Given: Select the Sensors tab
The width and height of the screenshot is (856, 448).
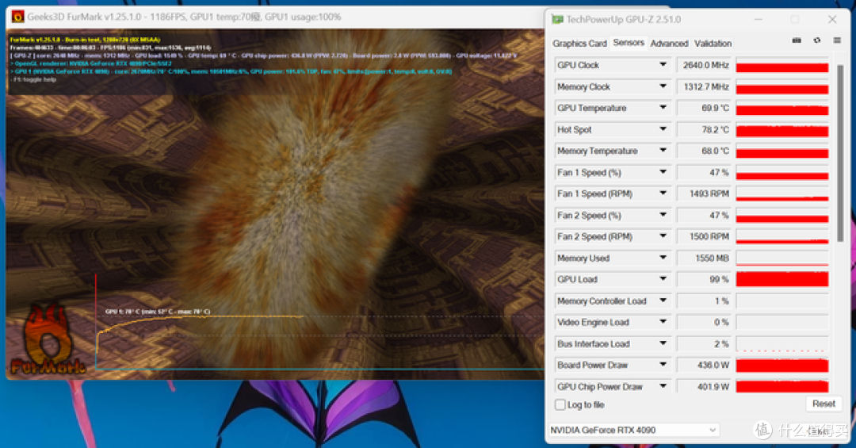Looking at the screenshot, I should point(629,43).
